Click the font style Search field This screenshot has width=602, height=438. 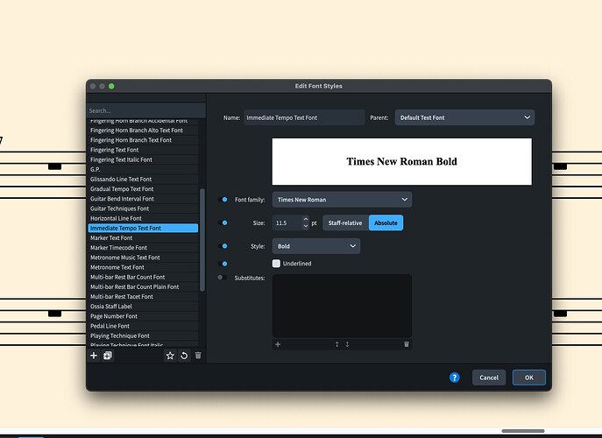[x=145, y=110]
